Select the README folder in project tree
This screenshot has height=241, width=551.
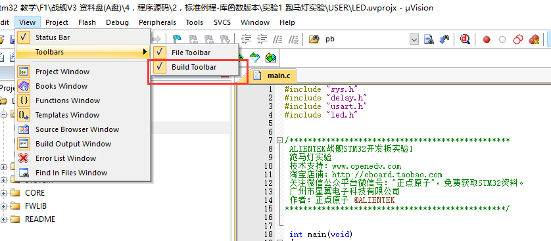coord(40,219)
